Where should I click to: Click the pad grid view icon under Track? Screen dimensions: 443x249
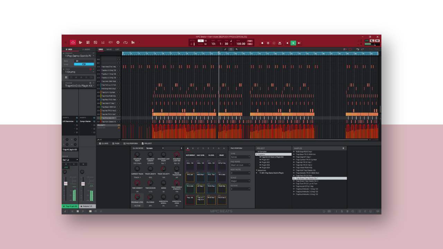coord(66,77)
